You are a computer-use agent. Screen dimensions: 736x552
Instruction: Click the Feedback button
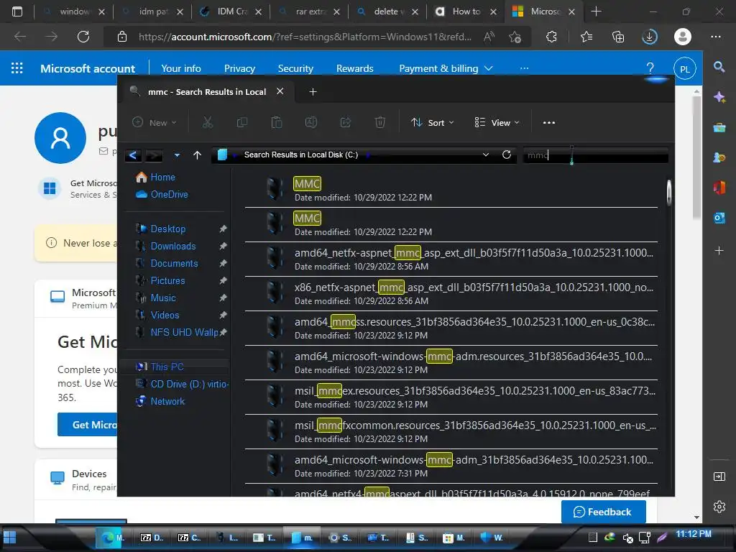point(603,512)
